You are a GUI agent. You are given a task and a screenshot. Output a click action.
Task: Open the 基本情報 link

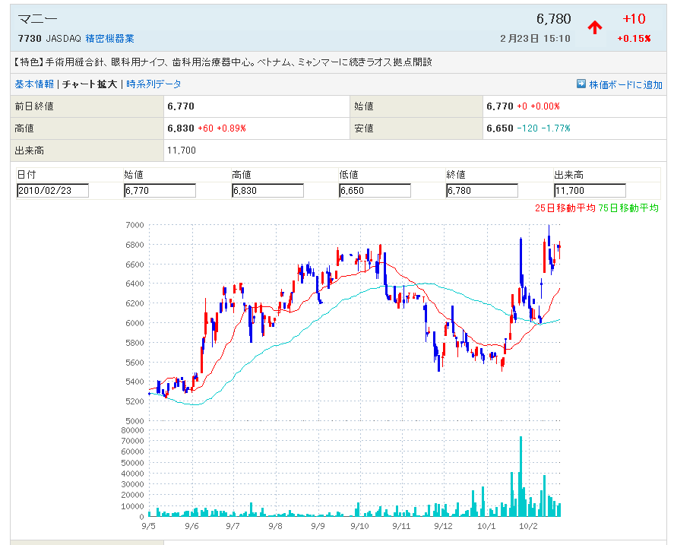(x=34, y=84)
